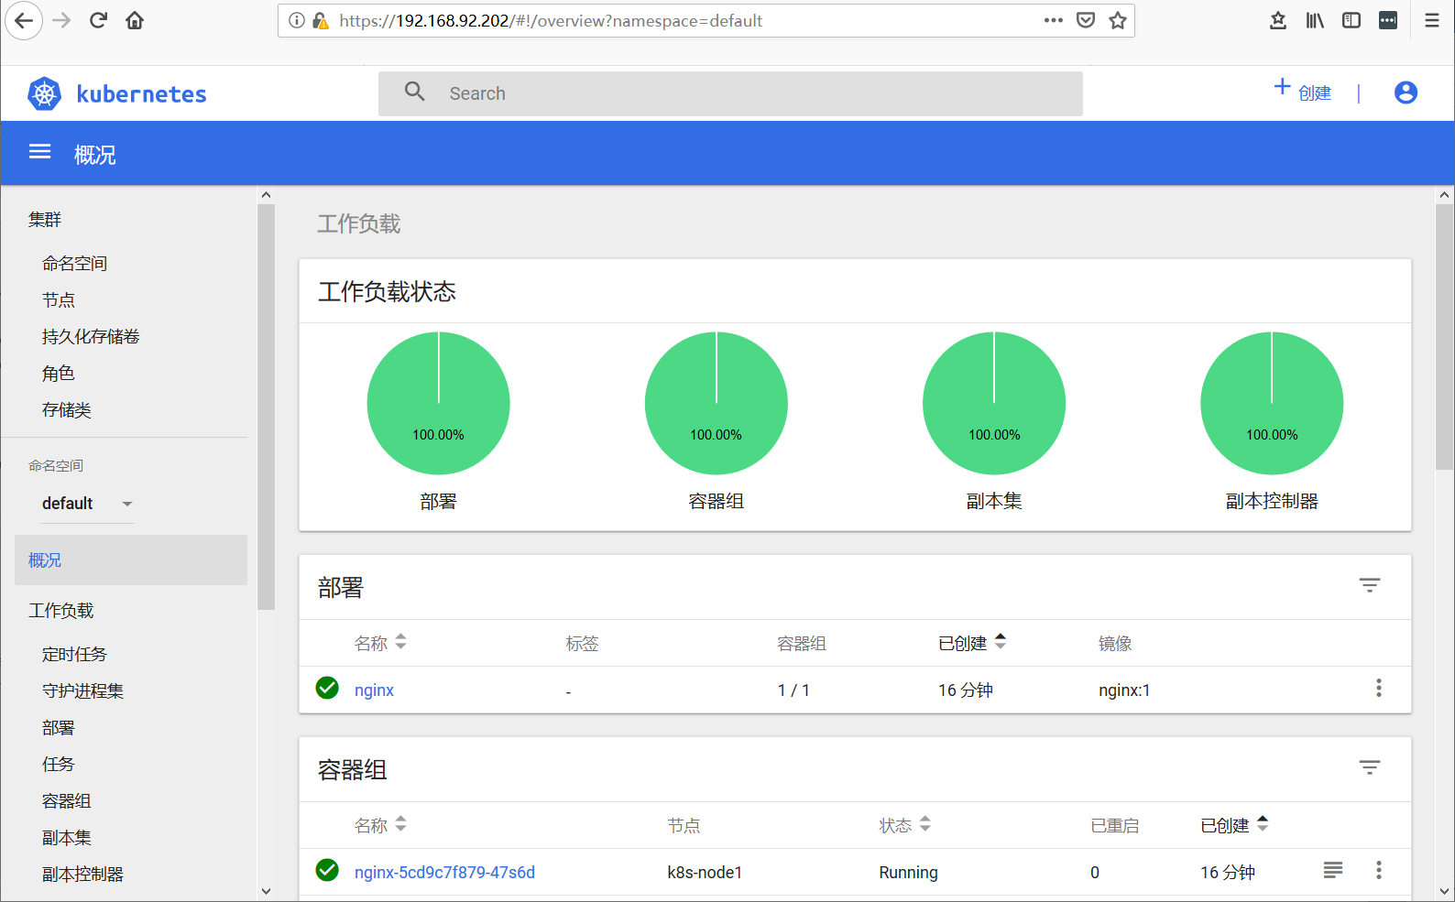Open actions menu for nginx deployment row
The height and width of the screenshot is (902, 1455).
pyautogui.click(x=1378, y=688)
